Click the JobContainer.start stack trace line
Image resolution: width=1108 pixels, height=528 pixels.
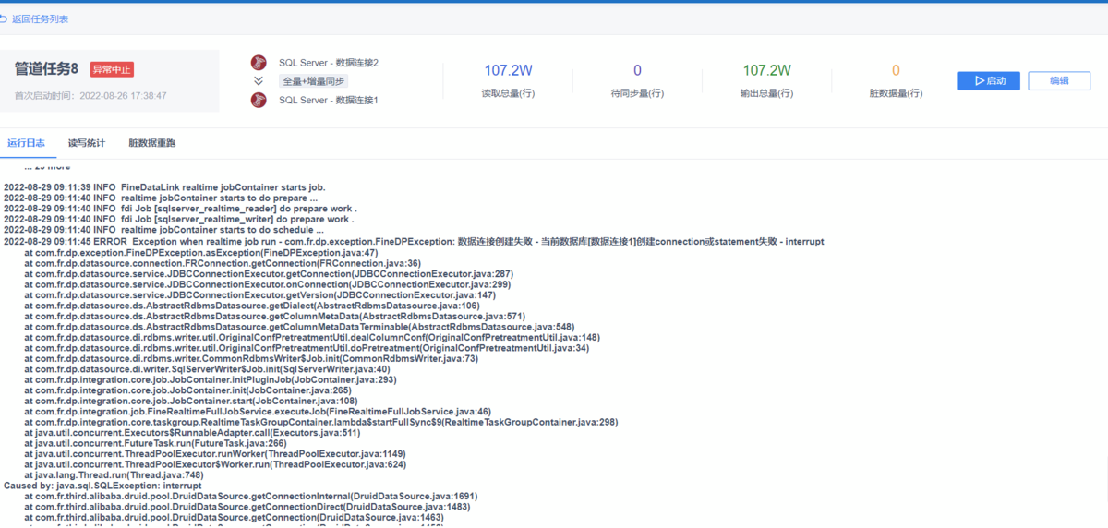pos(191,402)
